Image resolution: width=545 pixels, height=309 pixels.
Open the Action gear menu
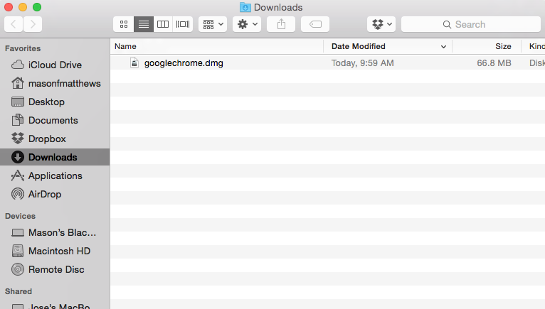click(247, 24)
